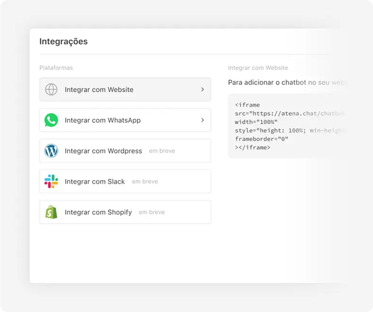Click the blue WordPress logo icon
373x312 pixels.
click(x=51, y=151)
